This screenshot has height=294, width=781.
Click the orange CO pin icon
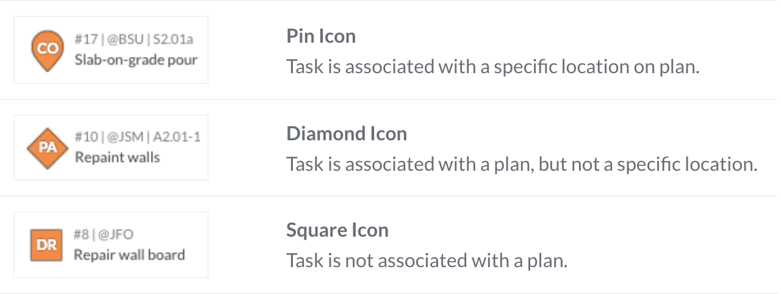point(48,49)
